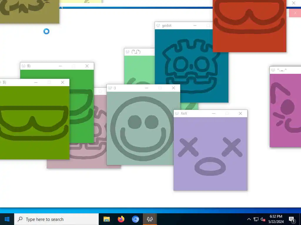Click the title icon of ^.=.^ window
Screen dimensions: 301x225
(x=273, y=70)
